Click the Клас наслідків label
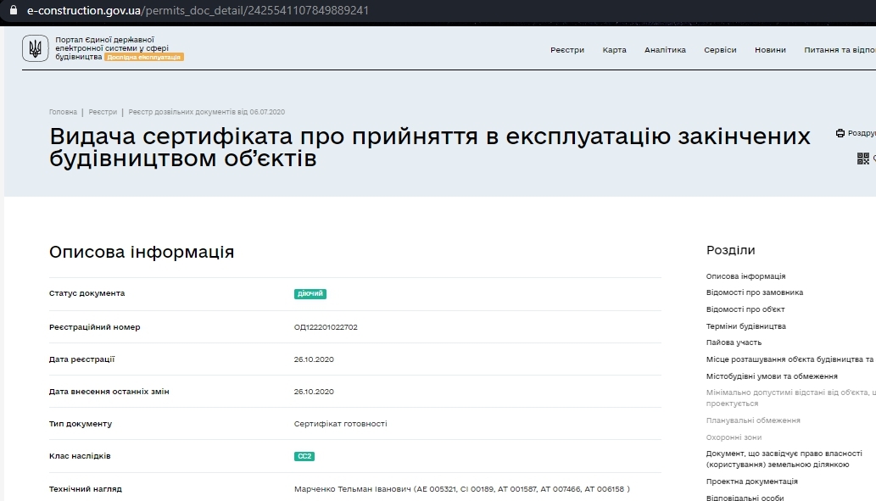 pos(80,456)
